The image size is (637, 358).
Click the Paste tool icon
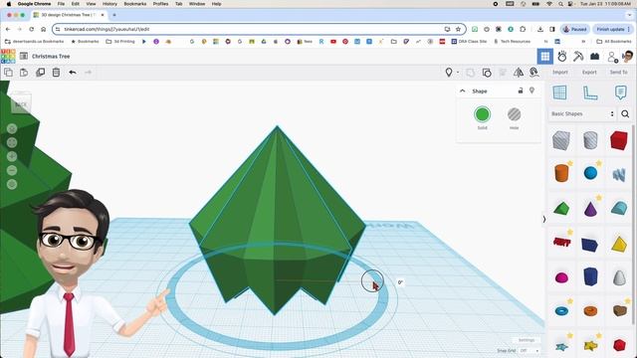point(24,73)
